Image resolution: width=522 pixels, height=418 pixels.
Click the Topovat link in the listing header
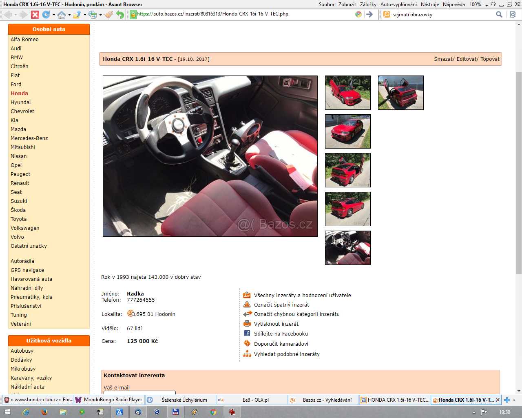pos(490,59)
